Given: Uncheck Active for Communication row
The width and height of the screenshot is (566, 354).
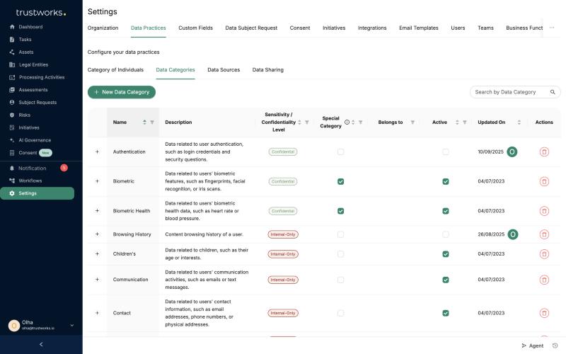Looking at the screenshot, I should tap(446, 280).
